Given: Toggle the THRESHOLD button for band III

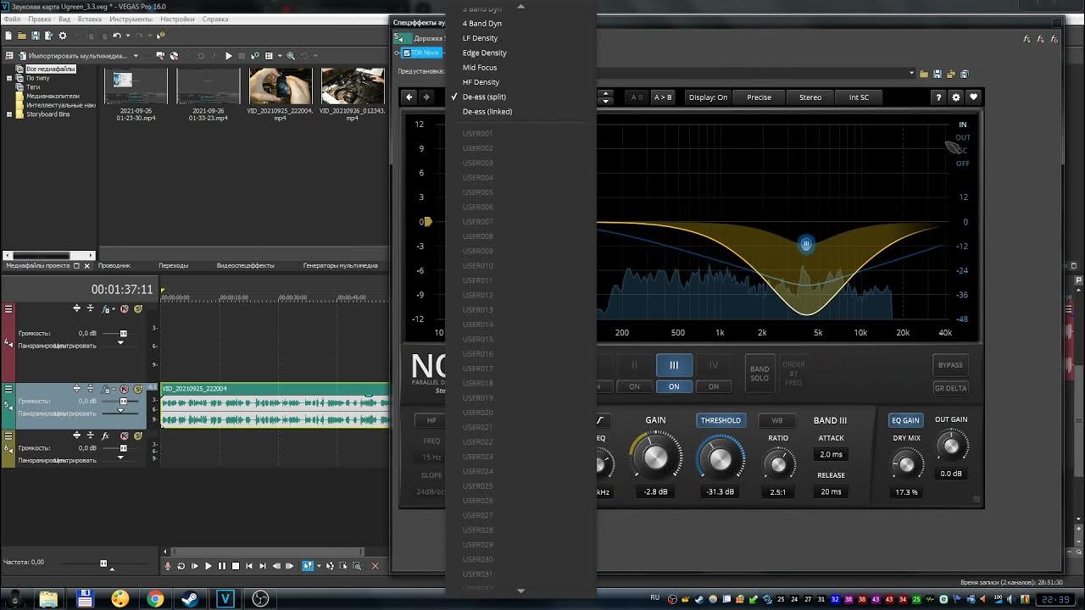Looking at the screenshot, I should (721, 420).
